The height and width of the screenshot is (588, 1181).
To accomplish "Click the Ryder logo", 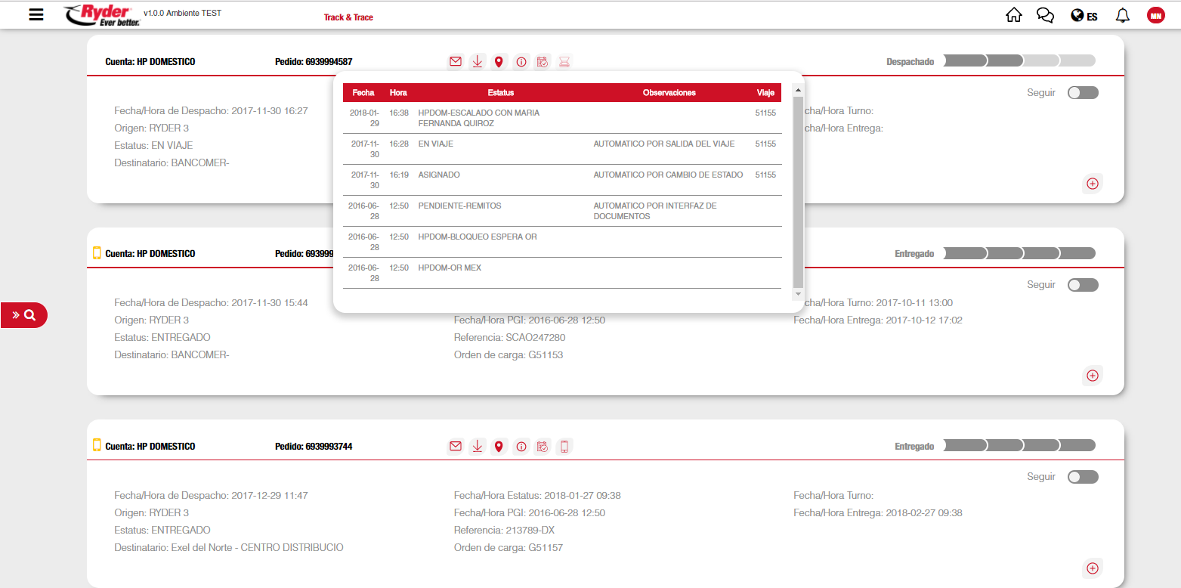I will [x=100, y=15].
